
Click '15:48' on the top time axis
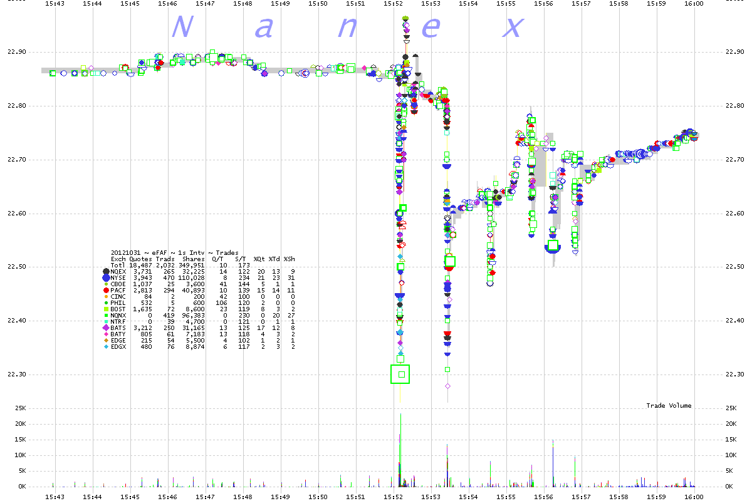coord(243,4)
